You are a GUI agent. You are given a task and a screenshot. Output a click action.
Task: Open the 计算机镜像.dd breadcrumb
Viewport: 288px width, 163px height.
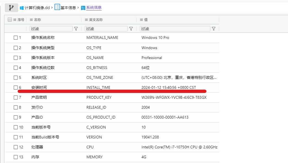(37, 8)
